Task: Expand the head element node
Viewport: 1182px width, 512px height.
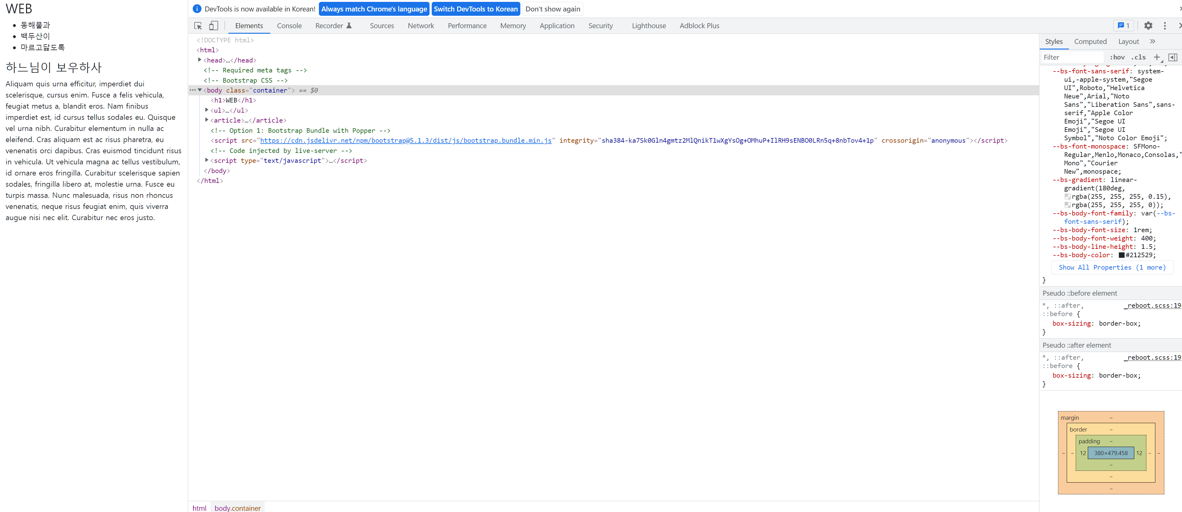Action: [200, 60]
